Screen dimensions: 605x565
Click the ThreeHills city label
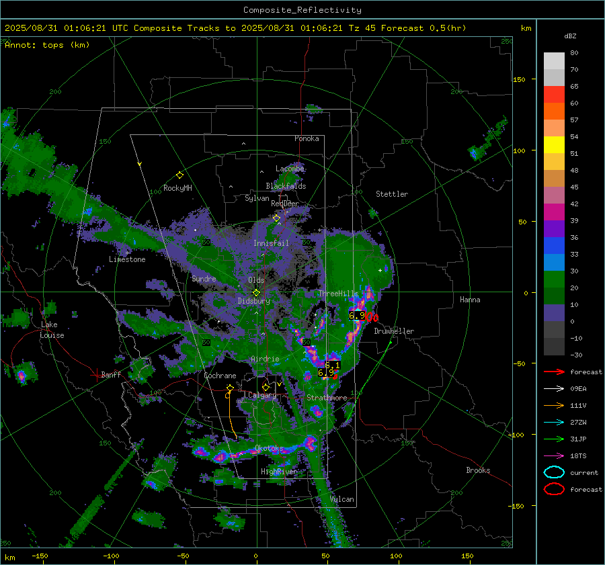(338, 294)
